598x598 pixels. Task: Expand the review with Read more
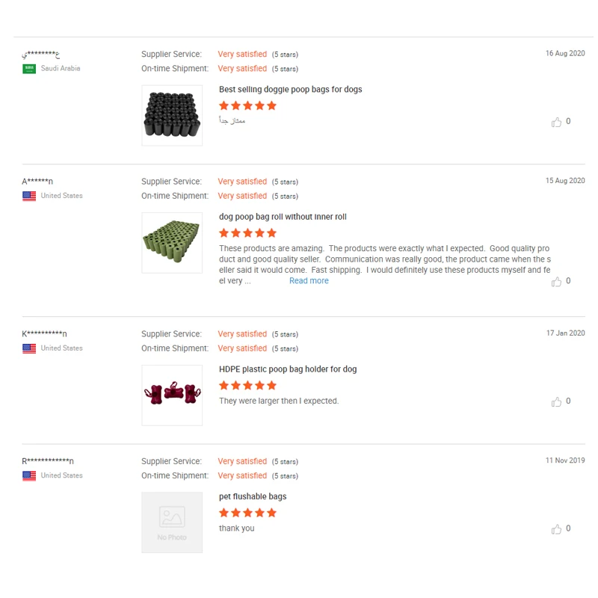309,281
